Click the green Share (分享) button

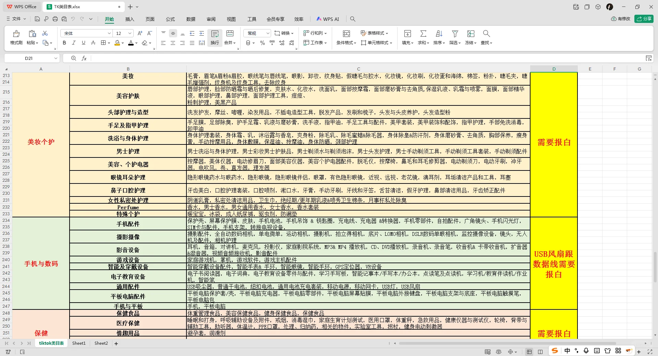click(x=644, y=19)
